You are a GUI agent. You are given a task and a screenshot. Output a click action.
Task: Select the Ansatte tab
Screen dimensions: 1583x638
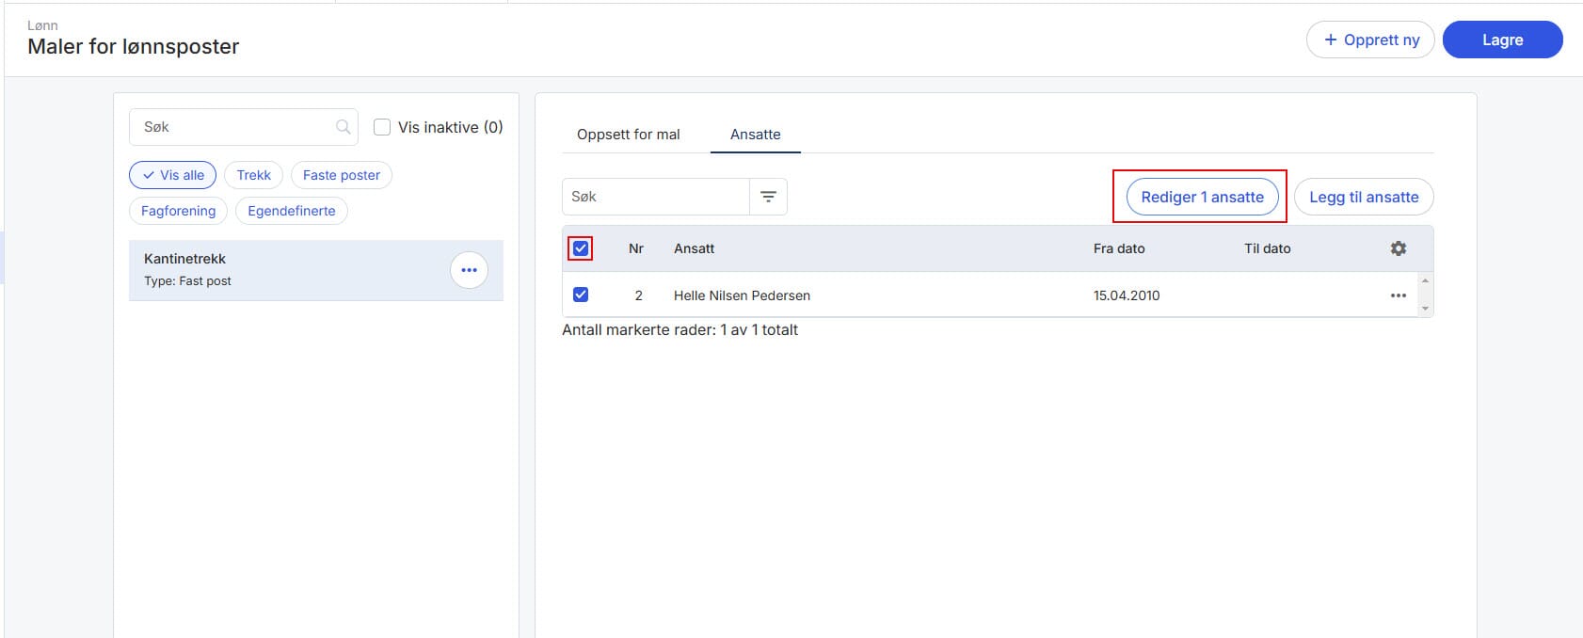click(756, 134)
